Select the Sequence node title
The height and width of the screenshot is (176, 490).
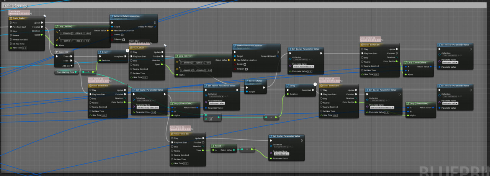[x=64, y=52]
